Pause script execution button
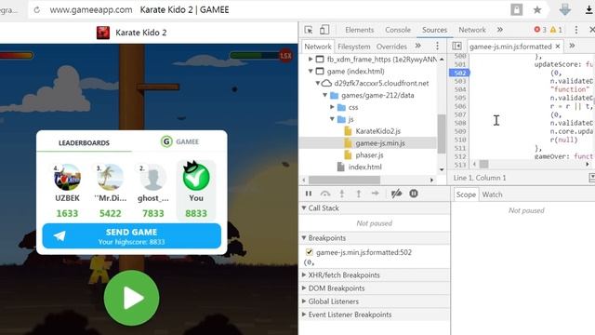 pos(309,194)
